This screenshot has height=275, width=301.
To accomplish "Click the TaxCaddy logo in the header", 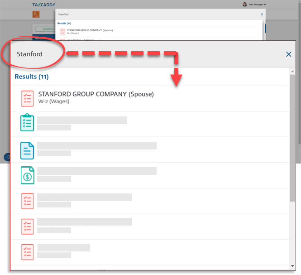I will tap(44, 5).
